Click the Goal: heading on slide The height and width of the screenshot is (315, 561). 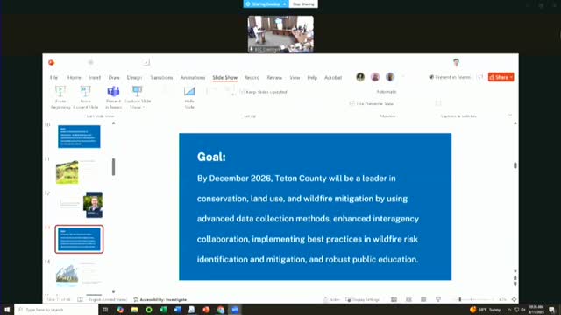click(x=211, y=157)
